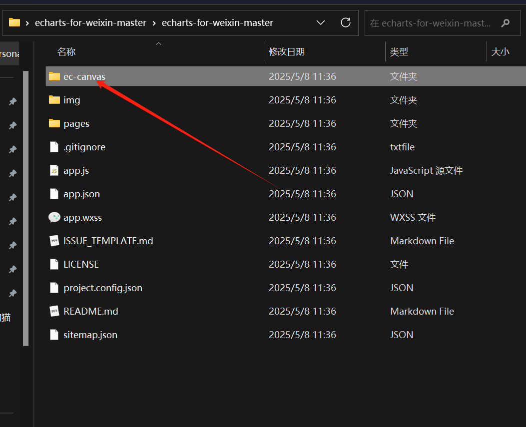This screenshot has height=427, width=526.
Task: Sort files by 大小 column
Action: click(500, 51)
